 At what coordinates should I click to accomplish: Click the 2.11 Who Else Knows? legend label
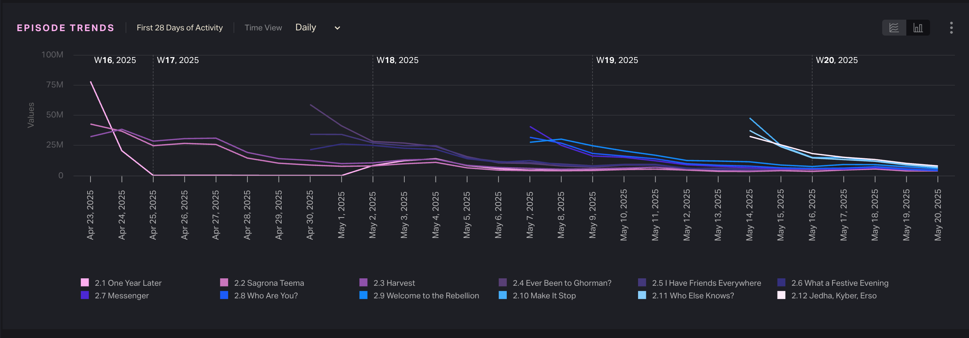coord(693,295)
